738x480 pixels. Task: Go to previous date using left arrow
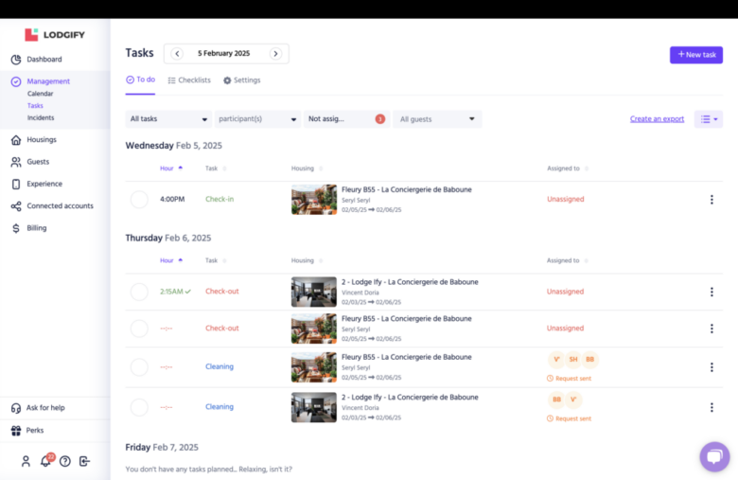tap(177, 54)
